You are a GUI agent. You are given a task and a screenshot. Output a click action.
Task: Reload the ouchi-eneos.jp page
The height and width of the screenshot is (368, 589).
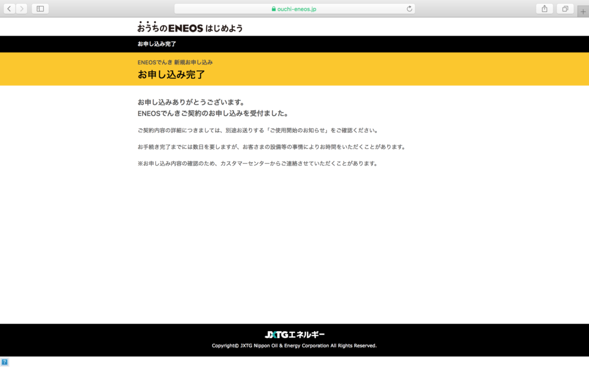pos(409,9)
